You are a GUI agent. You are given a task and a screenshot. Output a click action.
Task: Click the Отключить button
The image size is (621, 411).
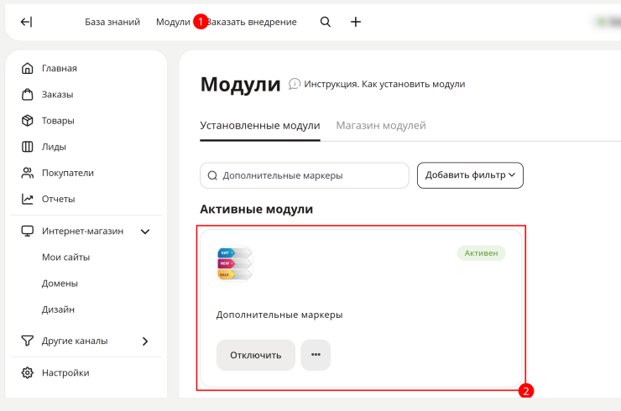pos(256,355)
